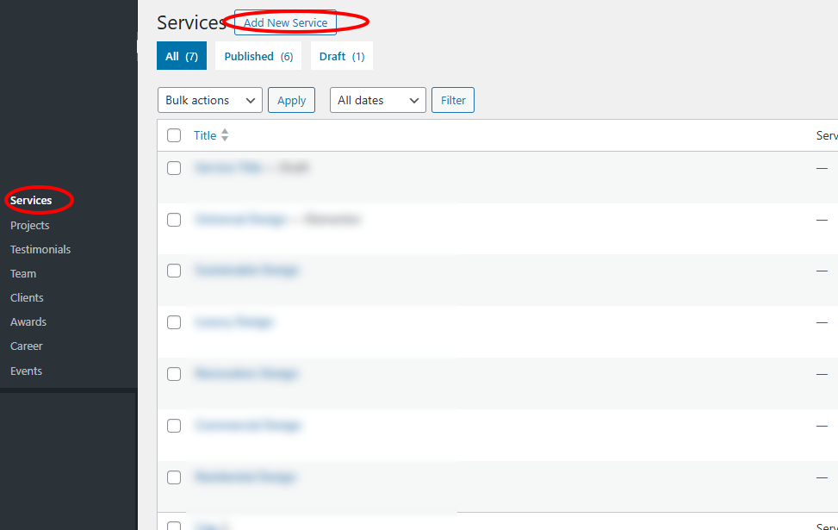The height and width of the screenshot is (530, 838).
Task: Click the sort arrows beside Title
Action: tap(225, 135)
